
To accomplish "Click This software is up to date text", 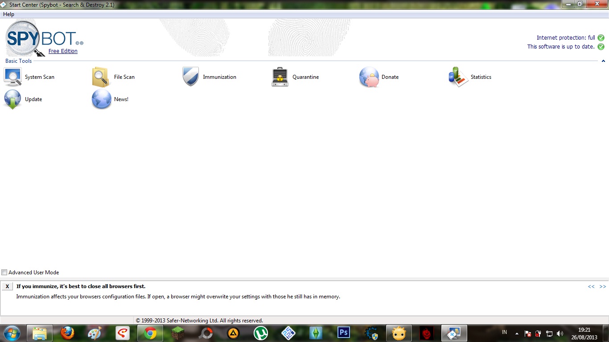I will coord(561,47).
